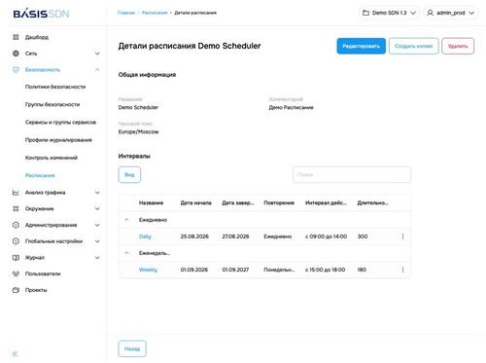Click the user avatar icon for admin_prod
The image size is (486, 363).
coord(430,13)
